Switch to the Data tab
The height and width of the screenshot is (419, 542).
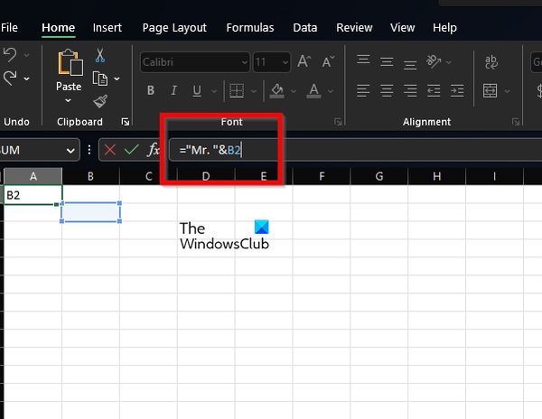click(305, 28)
